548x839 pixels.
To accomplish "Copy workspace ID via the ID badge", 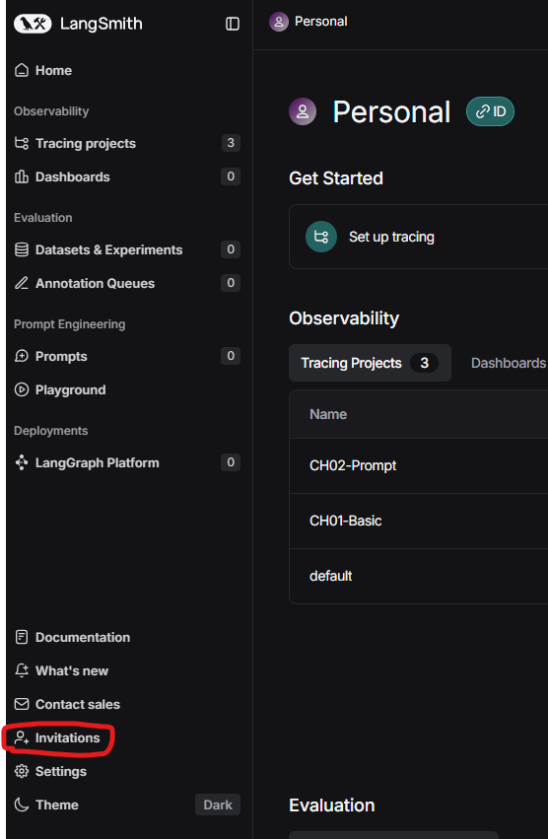I will (490, 111).
